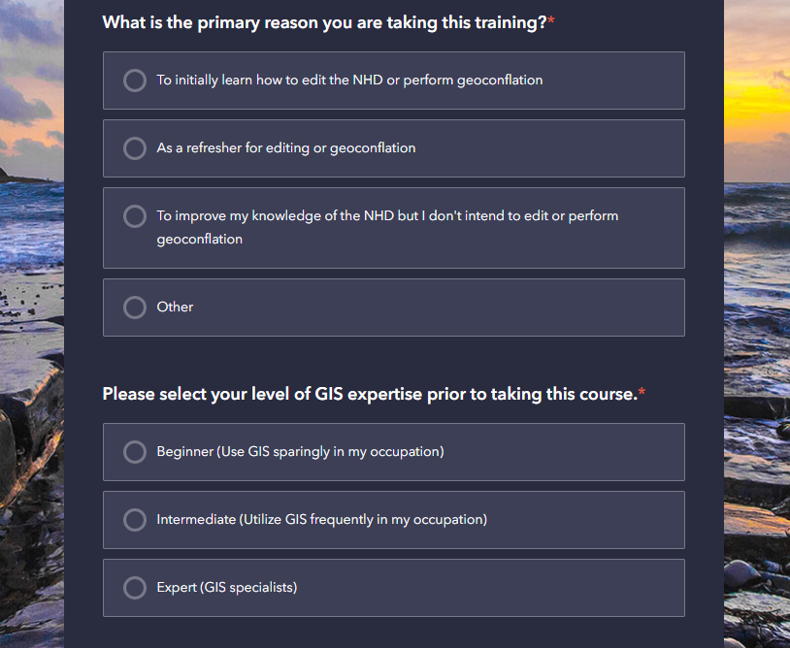790x648 pixels.
Task: Select radio circle for initially learning NHD editing
Action: point(135,81)
